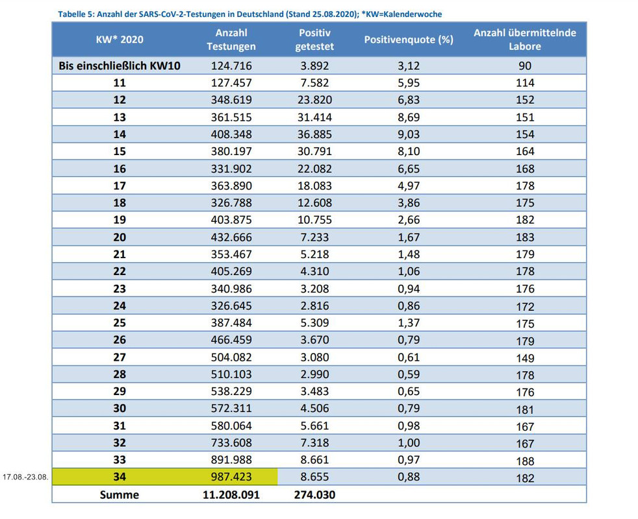Screen dimensions: 638x519
Task: Click highlighted Testungen value 987.423
Action: (231, 477)
